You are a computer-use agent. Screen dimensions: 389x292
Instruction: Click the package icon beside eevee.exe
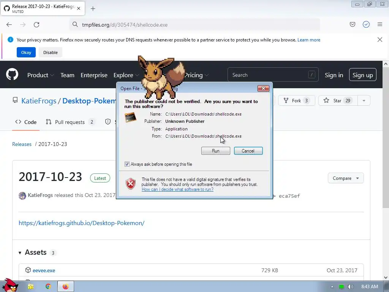(28, 270)
